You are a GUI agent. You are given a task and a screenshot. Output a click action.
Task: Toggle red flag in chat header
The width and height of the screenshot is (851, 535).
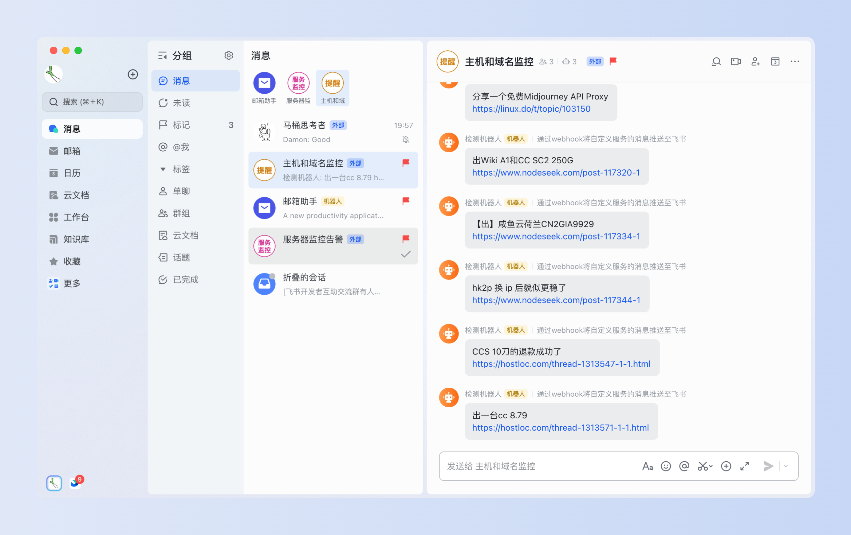coord(613,61)
